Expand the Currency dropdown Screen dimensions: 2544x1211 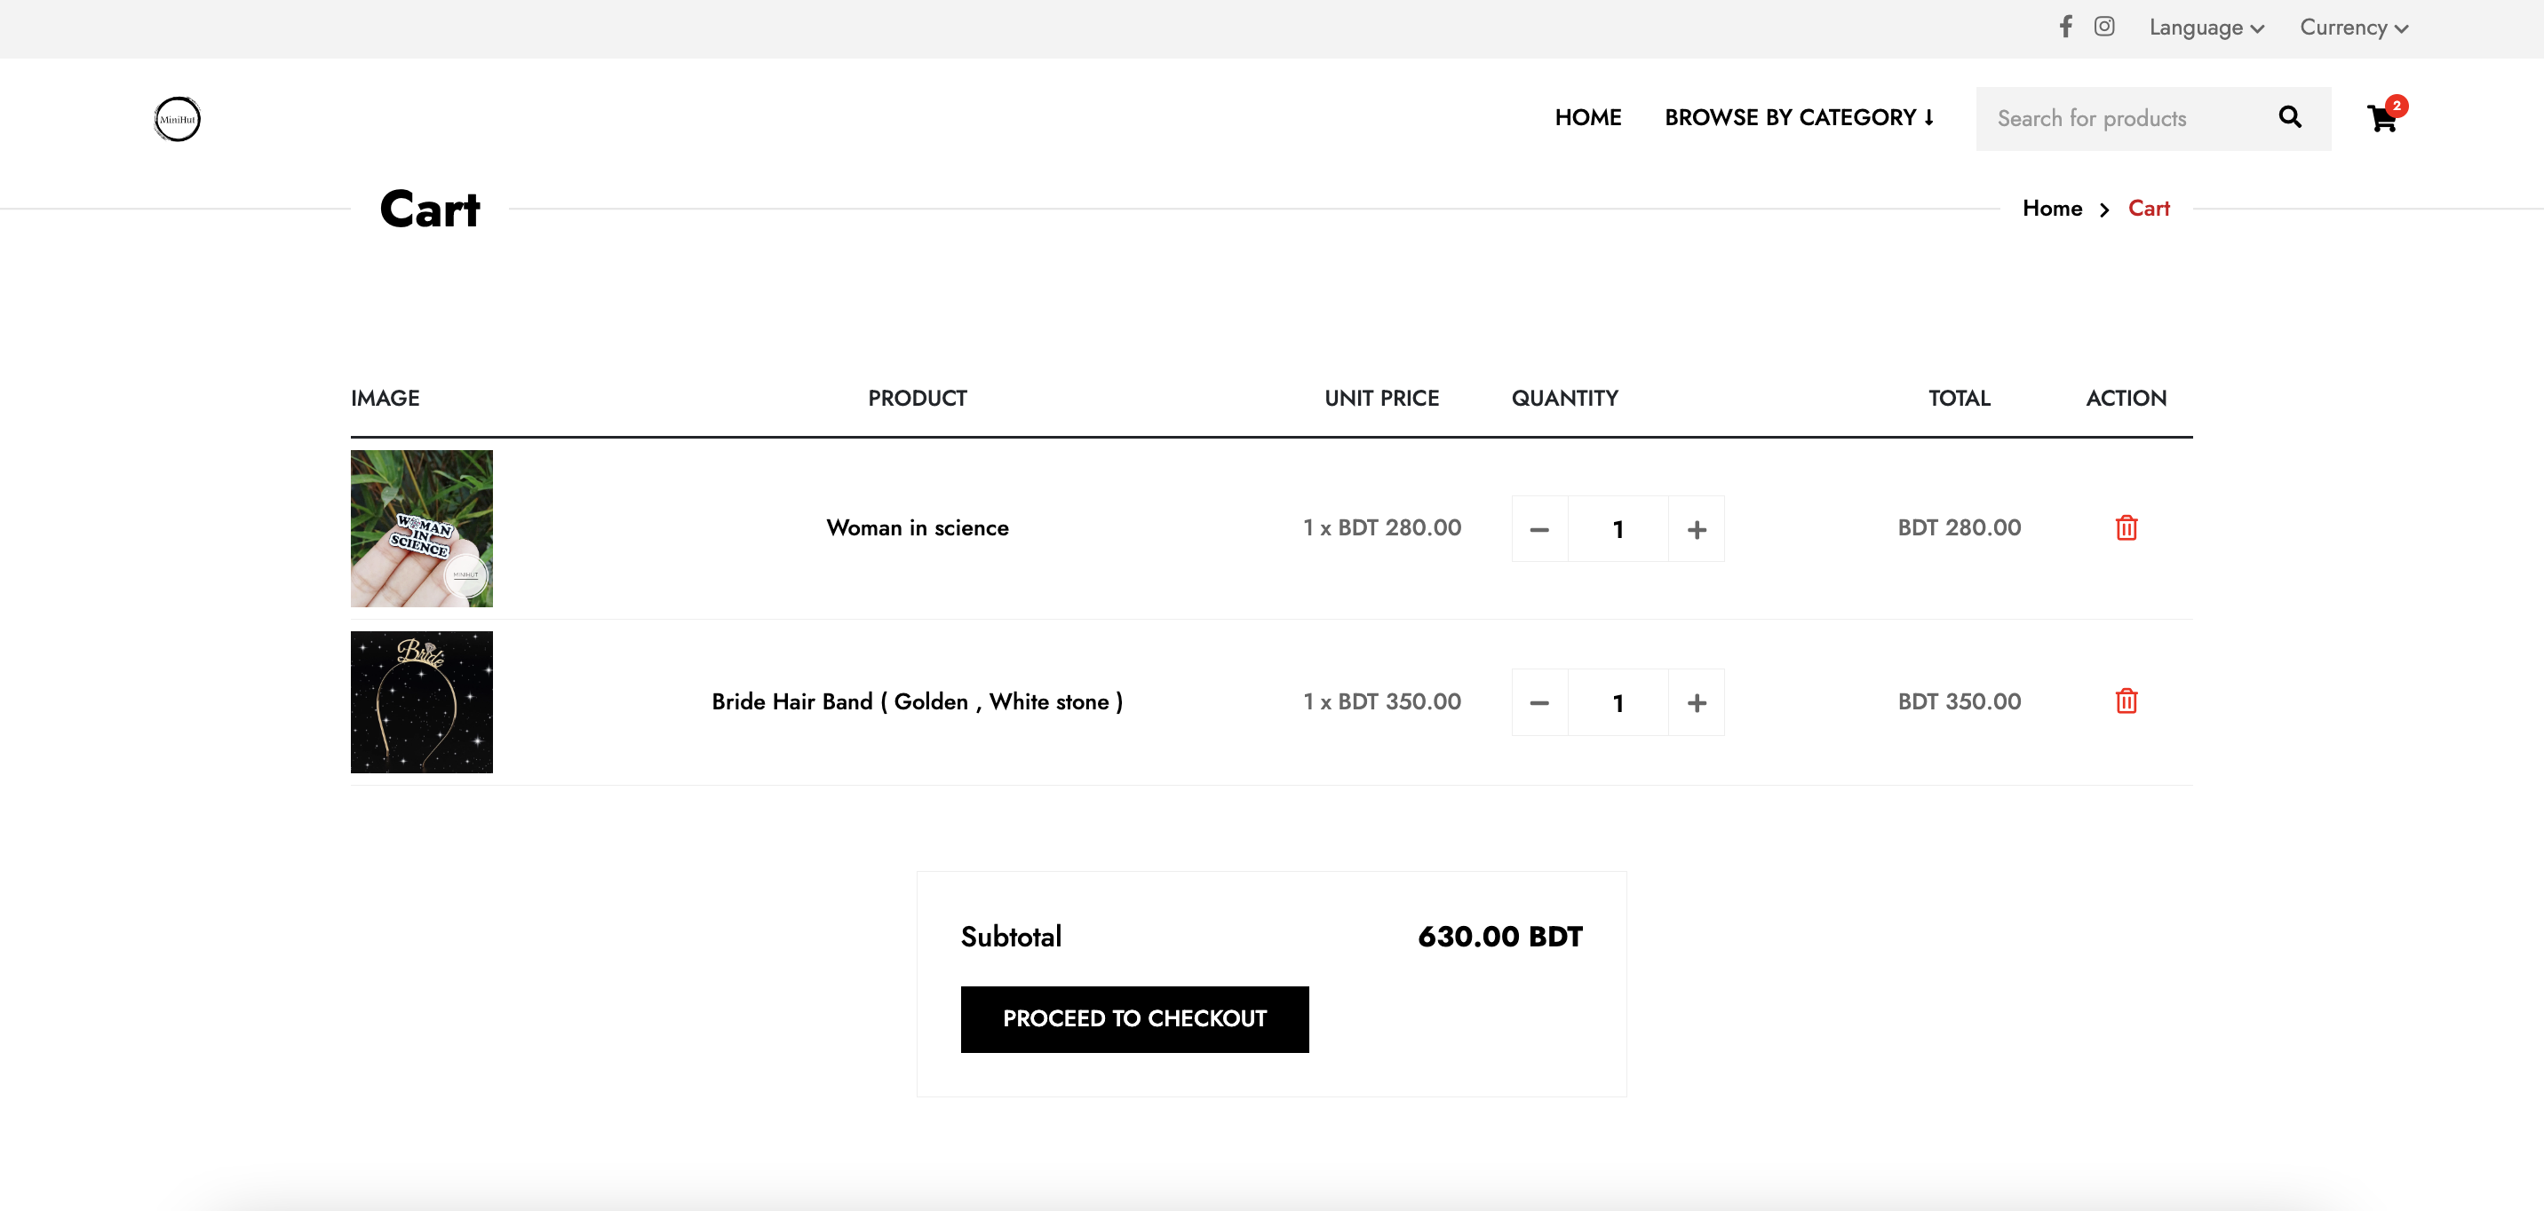(2355, 28)
